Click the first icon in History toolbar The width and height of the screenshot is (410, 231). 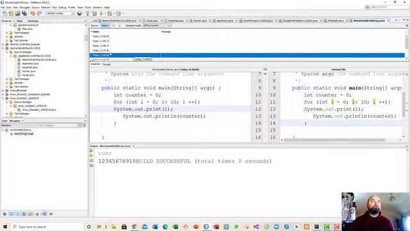point(114,26)
